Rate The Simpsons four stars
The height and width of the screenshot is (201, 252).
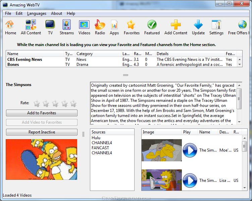pyautogui.click(x=64, y=103)
